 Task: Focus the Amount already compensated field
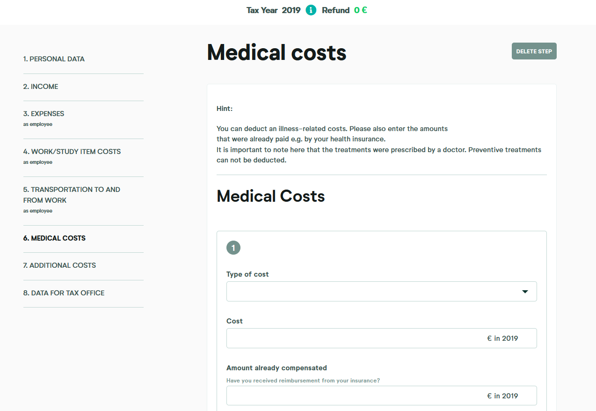(356, 396)
